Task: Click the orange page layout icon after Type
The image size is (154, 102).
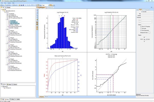Action: [x=50, y=5]
